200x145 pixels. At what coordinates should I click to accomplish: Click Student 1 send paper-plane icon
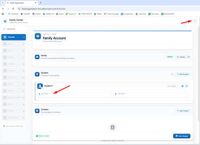point(182,86)
